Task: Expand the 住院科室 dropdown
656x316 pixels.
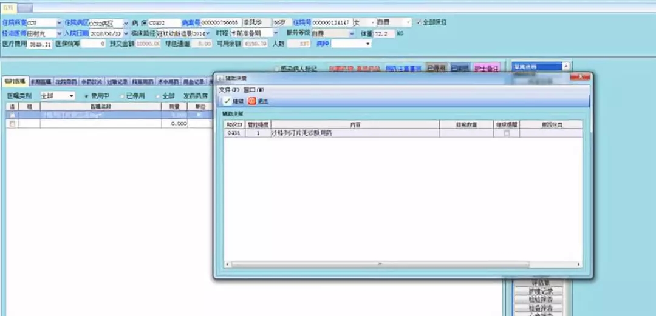Action: 59,22
